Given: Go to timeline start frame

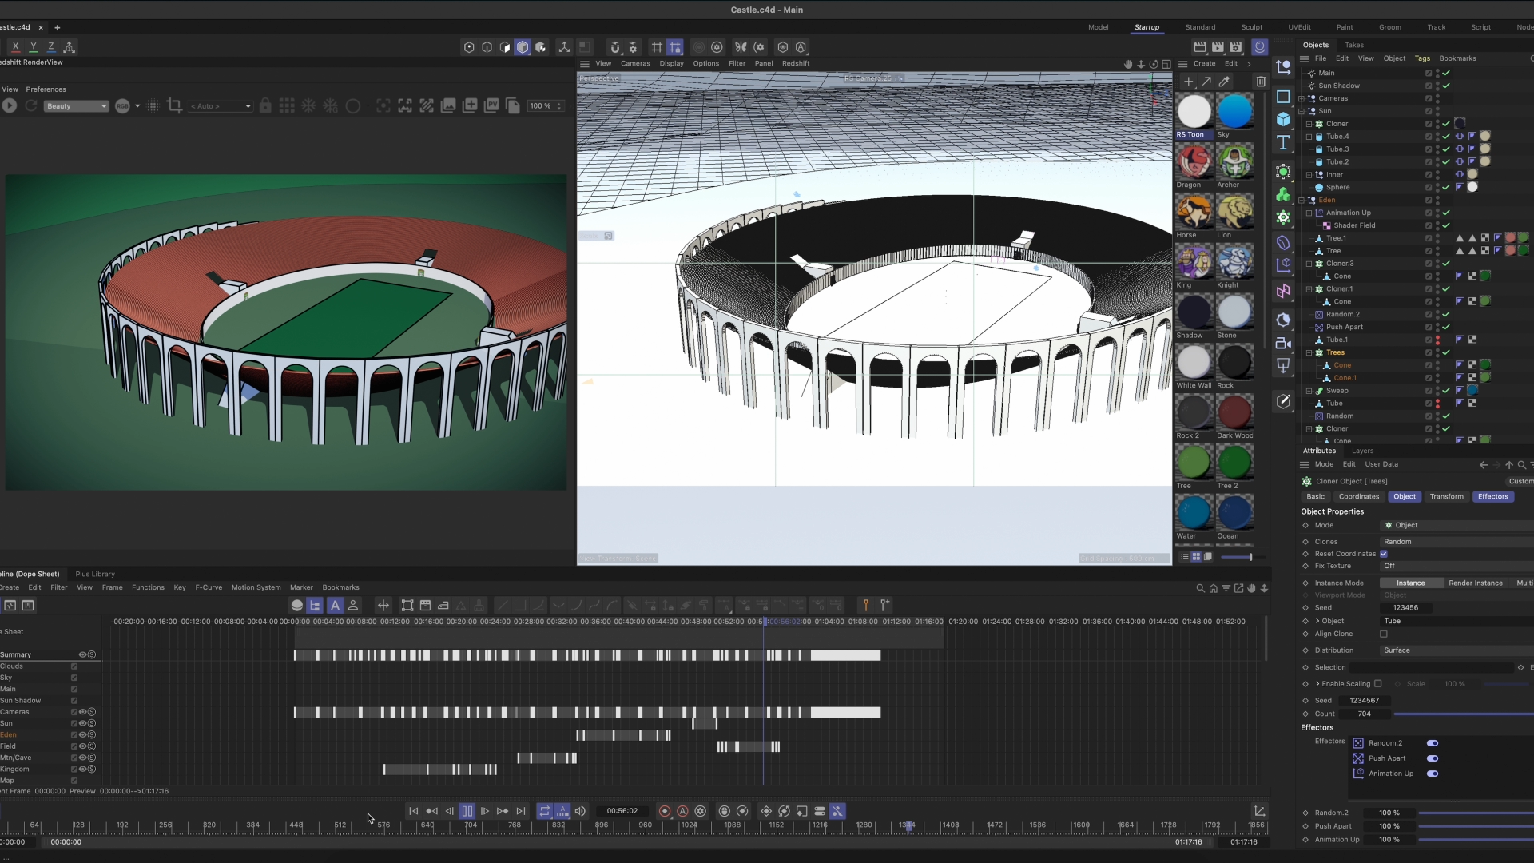Looking at the screenshot, I should pyautogui.click(x=413, y=811).
